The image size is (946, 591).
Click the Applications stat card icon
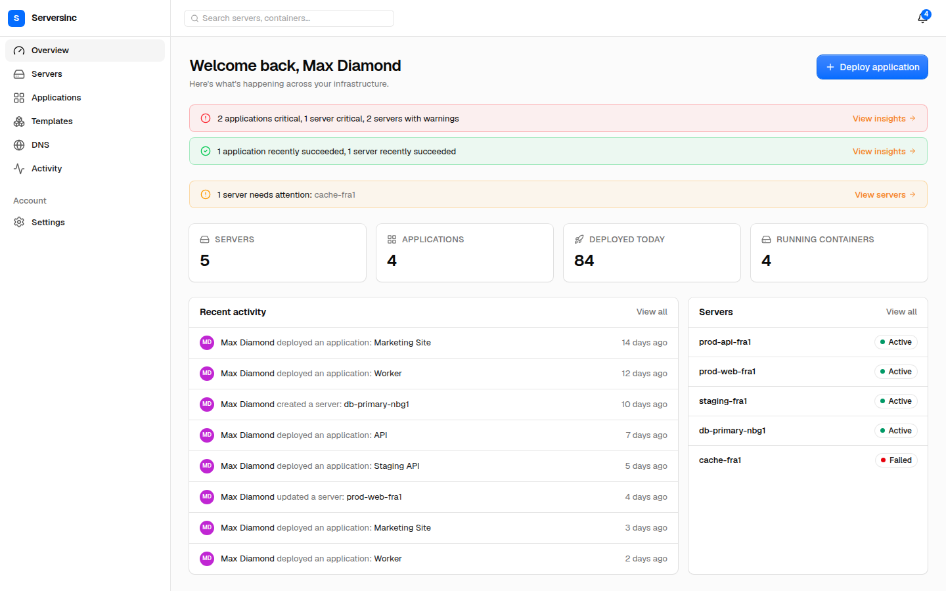point(392,240)
